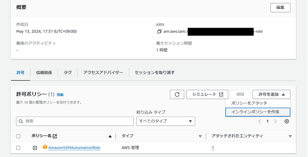Image resolution: width=308 pixels, height=157 pixels.
Task: Click the attached entities count 1
Action: pyautogui.click(x=213, y=148)
